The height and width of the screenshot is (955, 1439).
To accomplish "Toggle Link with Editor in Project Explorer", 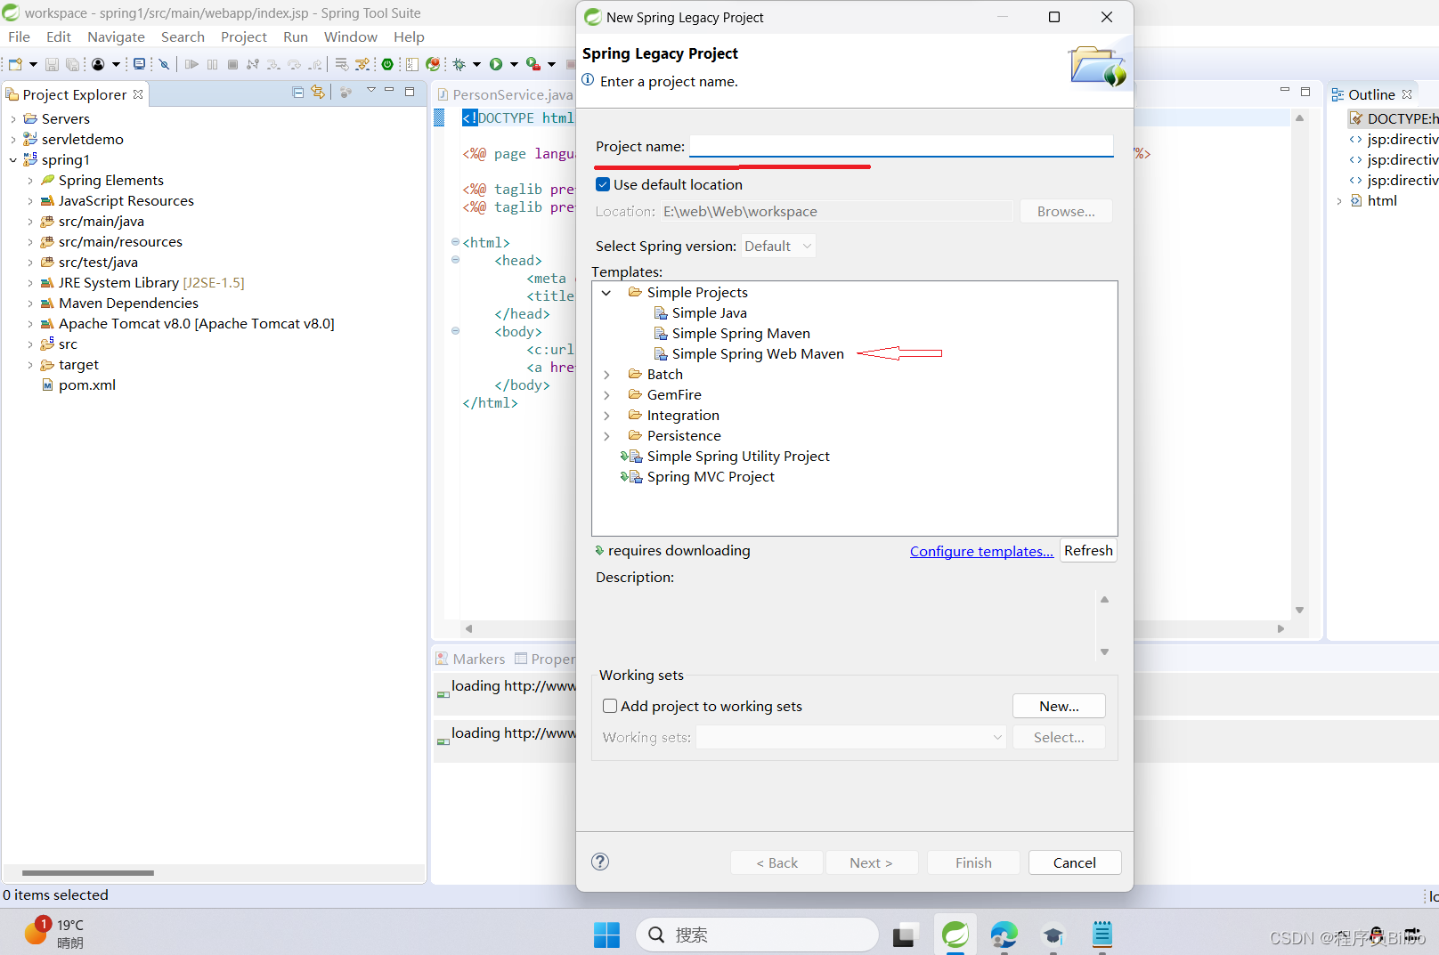I will point(318,92).
